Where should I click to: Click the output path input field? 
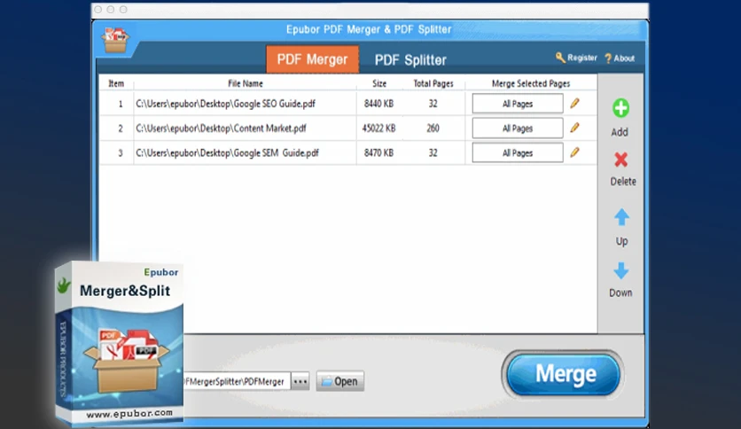tap(237, 381)
